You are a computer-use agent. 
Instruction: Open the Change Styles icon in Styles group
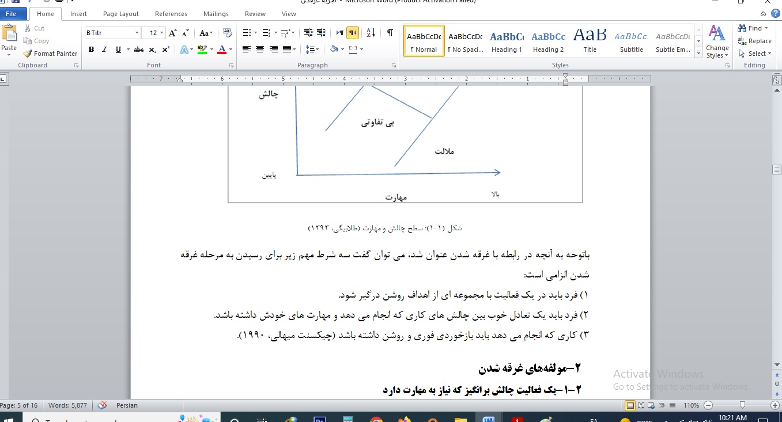[716, 40]
